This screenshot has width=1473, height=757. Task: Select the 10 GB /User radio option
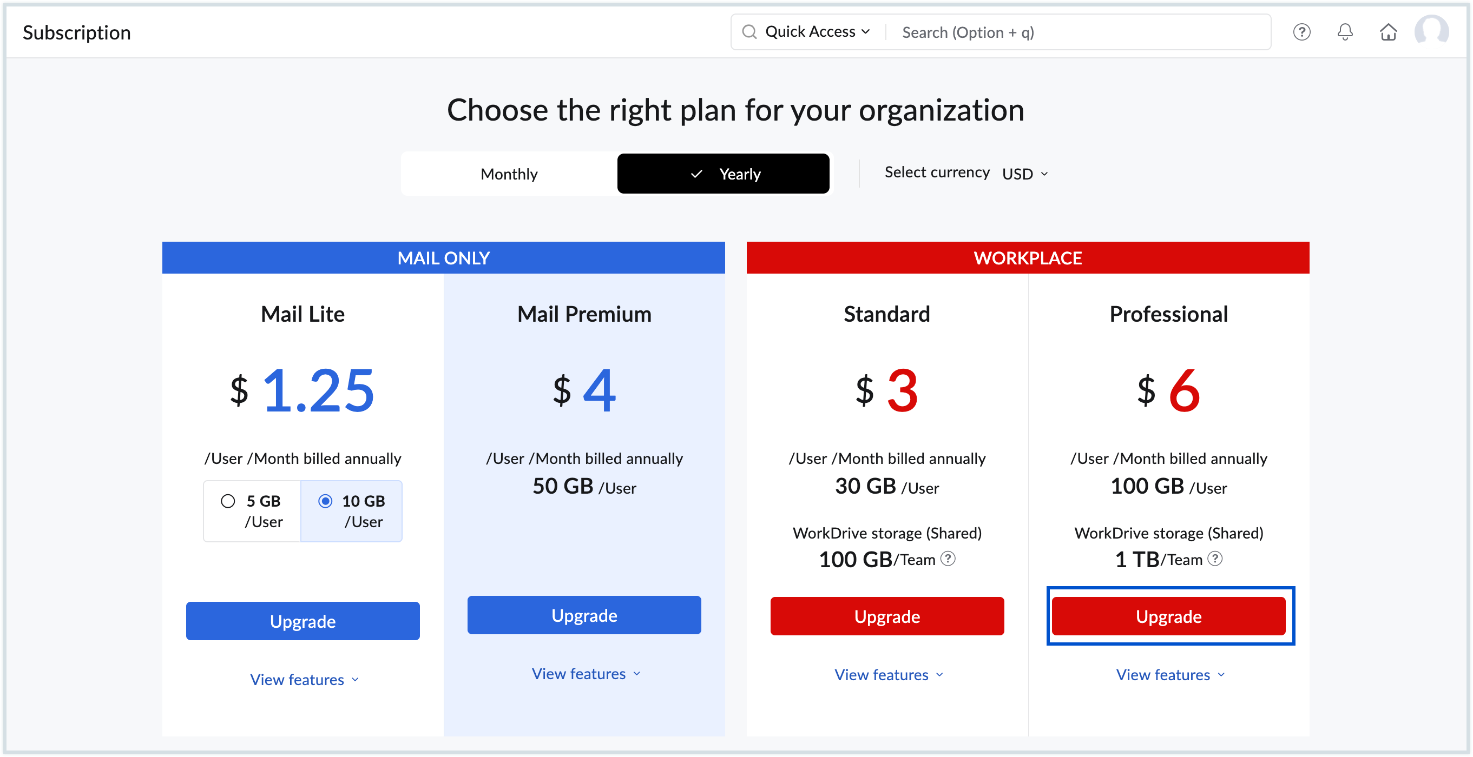pyautogui.click(x=325, y=501)
